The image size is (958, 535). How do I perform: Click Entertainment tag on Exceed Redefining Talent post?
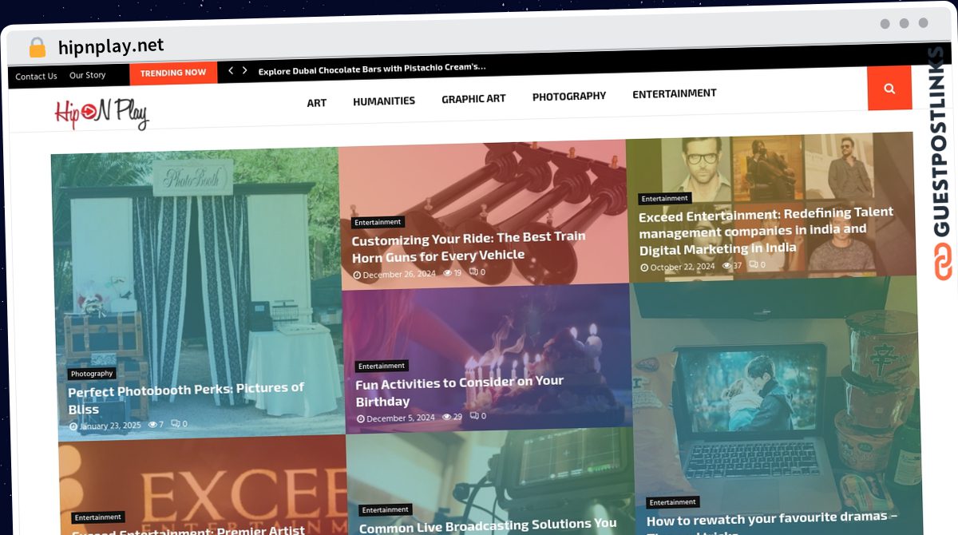click(x=665, y=198)
